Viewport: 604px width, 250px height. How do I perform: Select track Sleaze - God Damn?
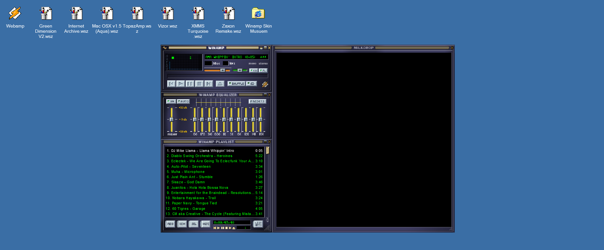click(215, 182)
